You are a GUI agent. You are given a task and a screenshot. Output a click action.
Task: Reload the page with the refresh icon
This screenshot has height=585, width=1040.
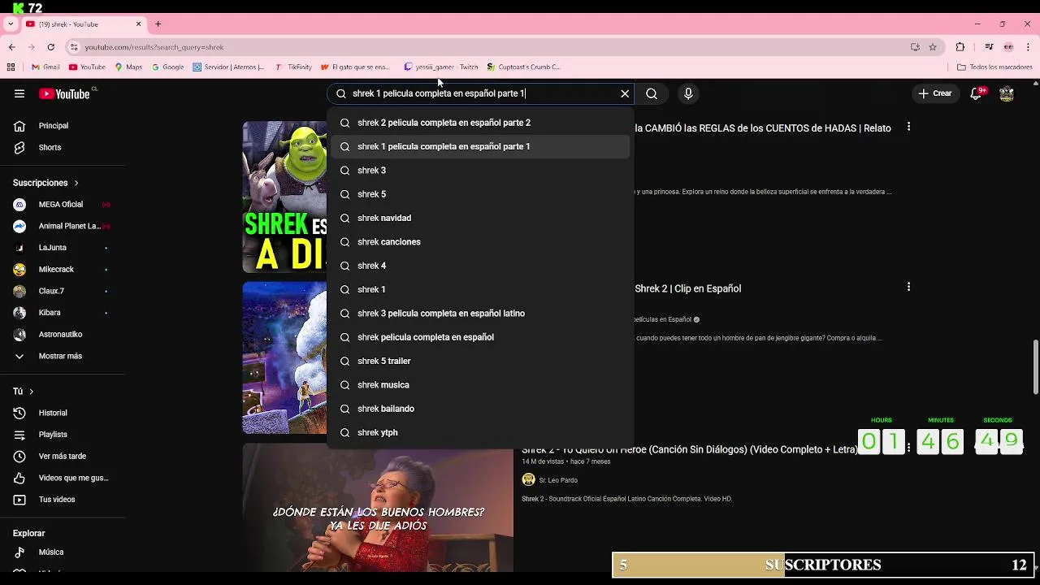coord(50,47)
